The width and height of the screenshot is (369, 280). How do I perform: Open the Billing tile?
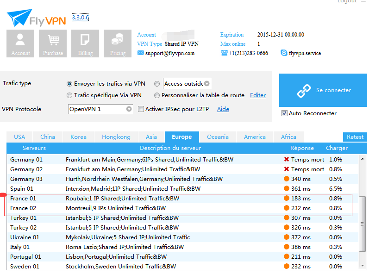[85, 44]
